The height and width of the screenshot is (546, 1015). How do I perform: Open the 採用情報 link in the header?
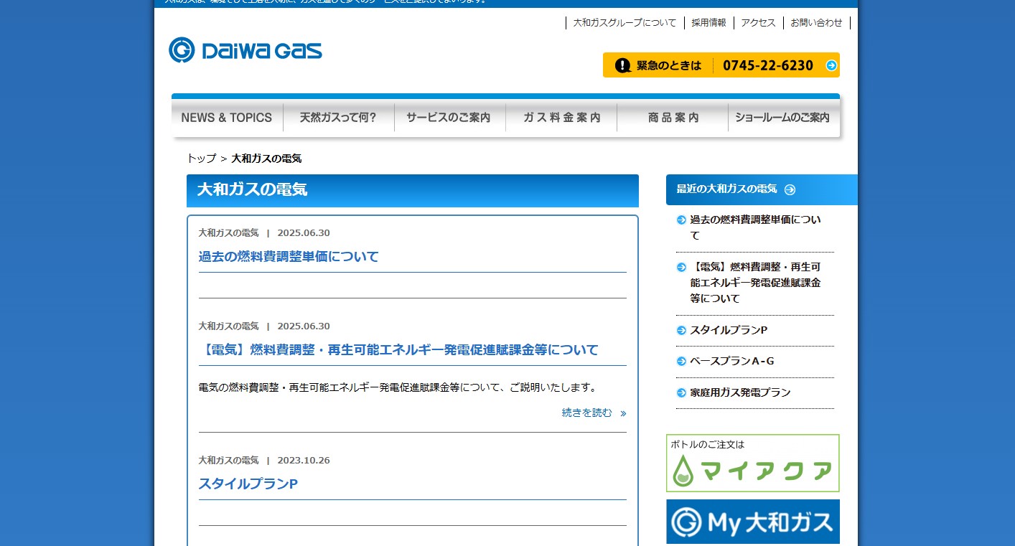pyautogui.click(x=708, y=23)
